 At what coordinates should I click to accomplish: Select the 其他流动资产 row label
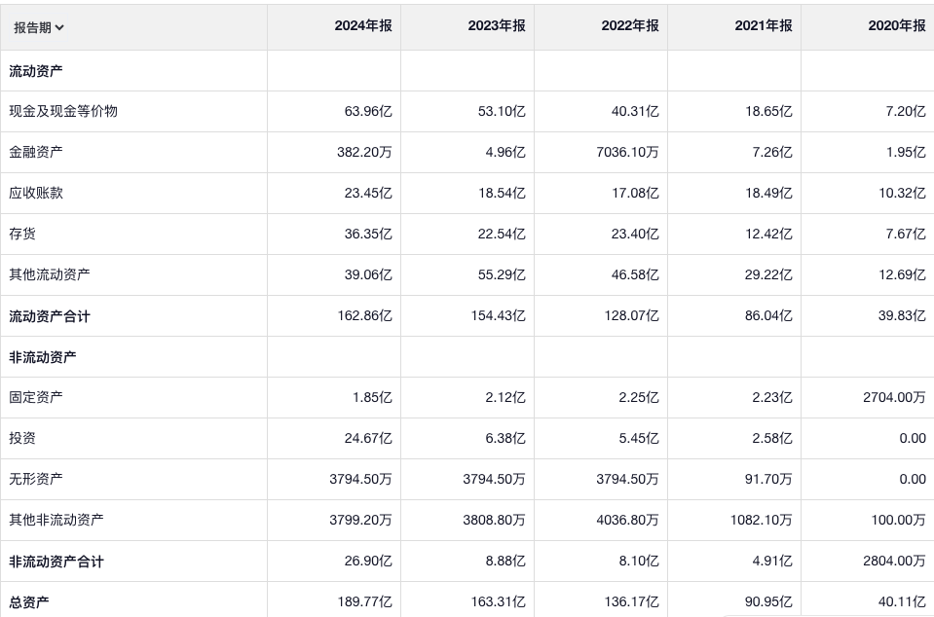[50, 275]
